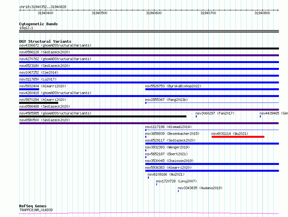This screenshot has width=288, height=217.
Task: Click nsv4565985 (gnomADStructuralVariants) label
Action: click(x=55, y=113)
